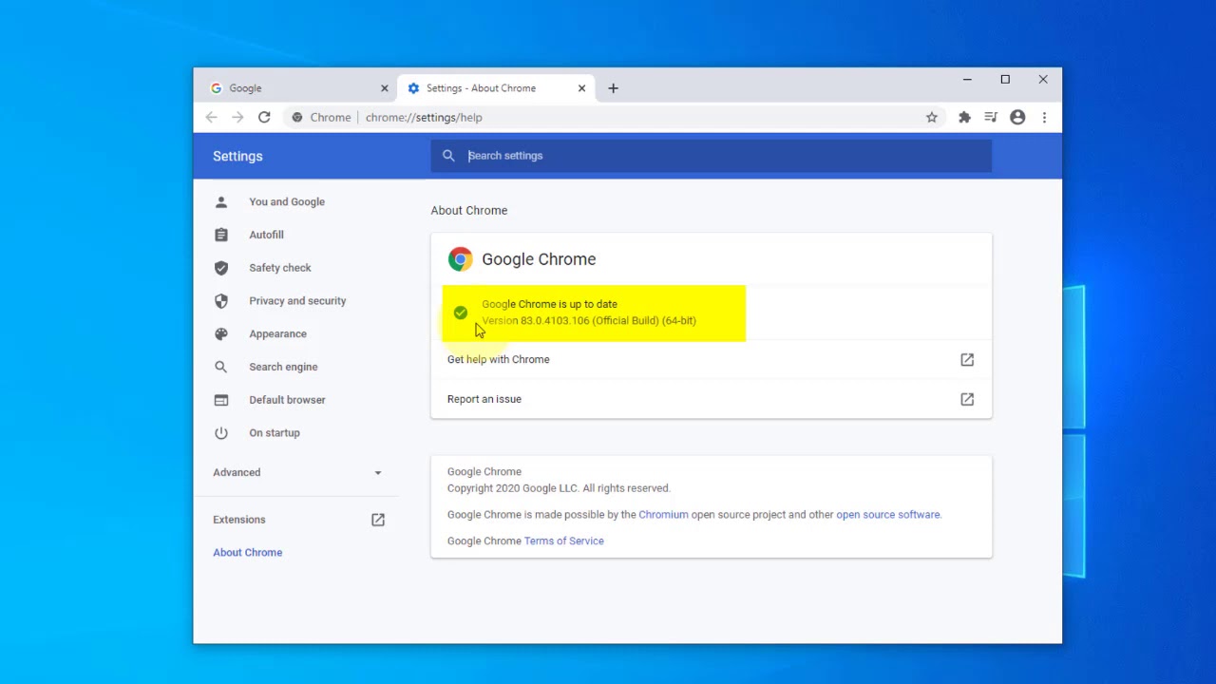The image size is (1216, 684).
Task: Click external link icon for Get help
Action: click(x=967, y=359)
